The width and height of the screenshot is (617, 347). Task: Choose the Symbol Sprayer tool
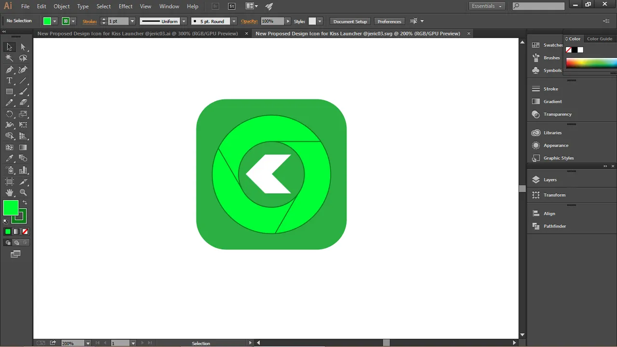point(9,170)
